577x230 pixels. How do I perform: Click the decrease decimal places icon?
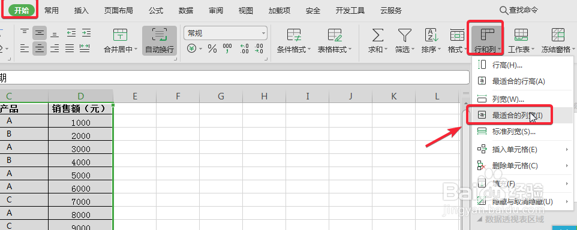(x=259, y=48)
